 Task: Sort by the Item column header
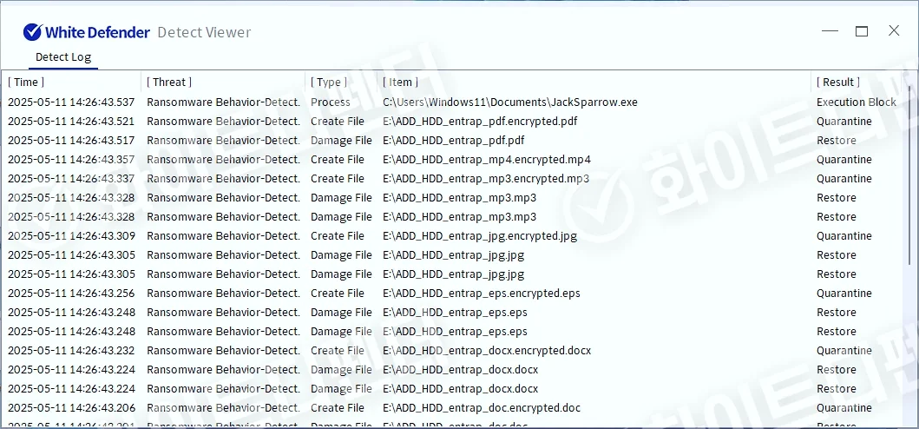click(400, 82)
